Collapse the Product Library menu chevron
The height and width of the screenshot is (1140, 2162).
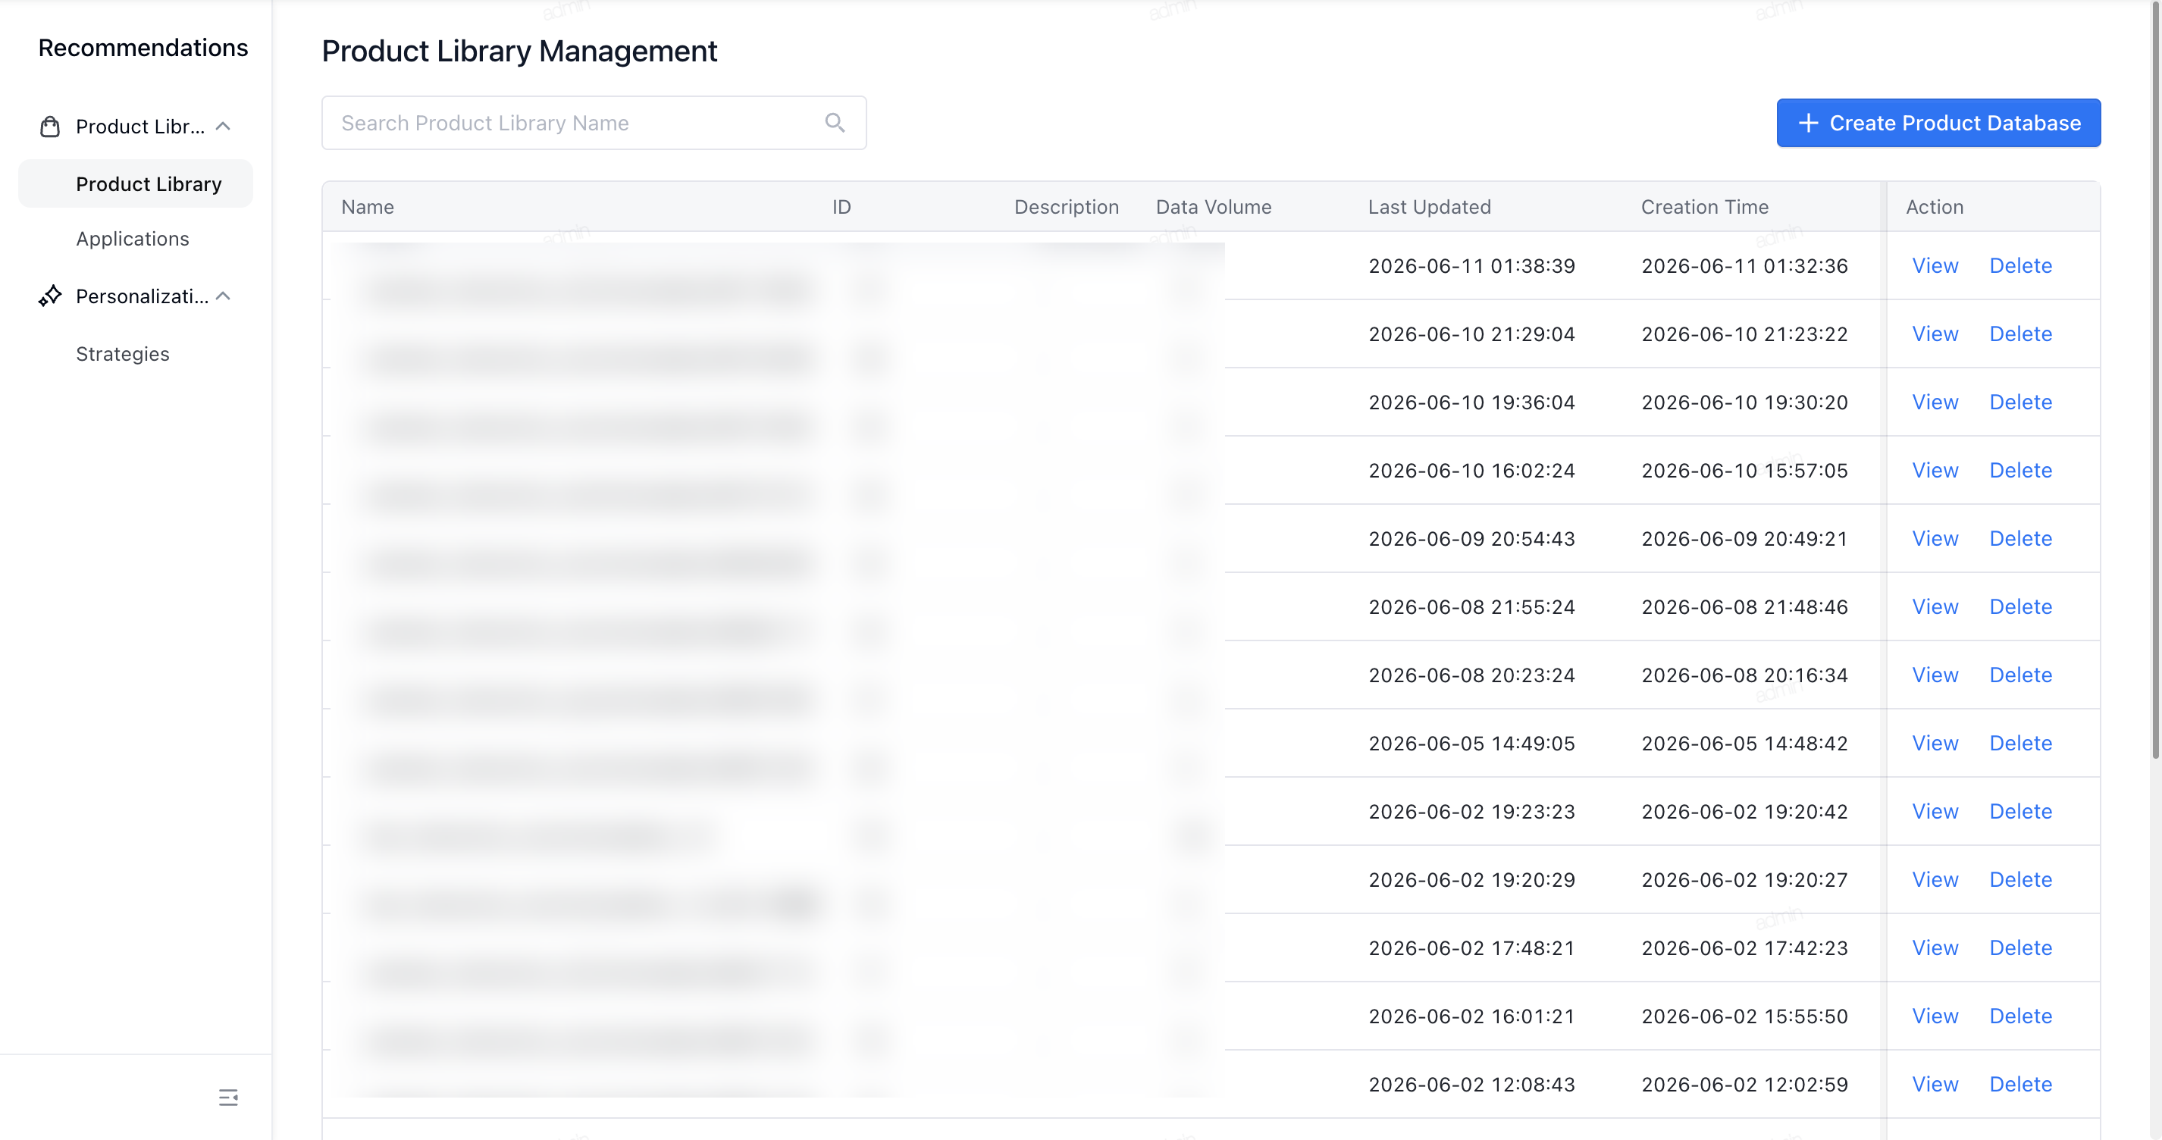223,127
